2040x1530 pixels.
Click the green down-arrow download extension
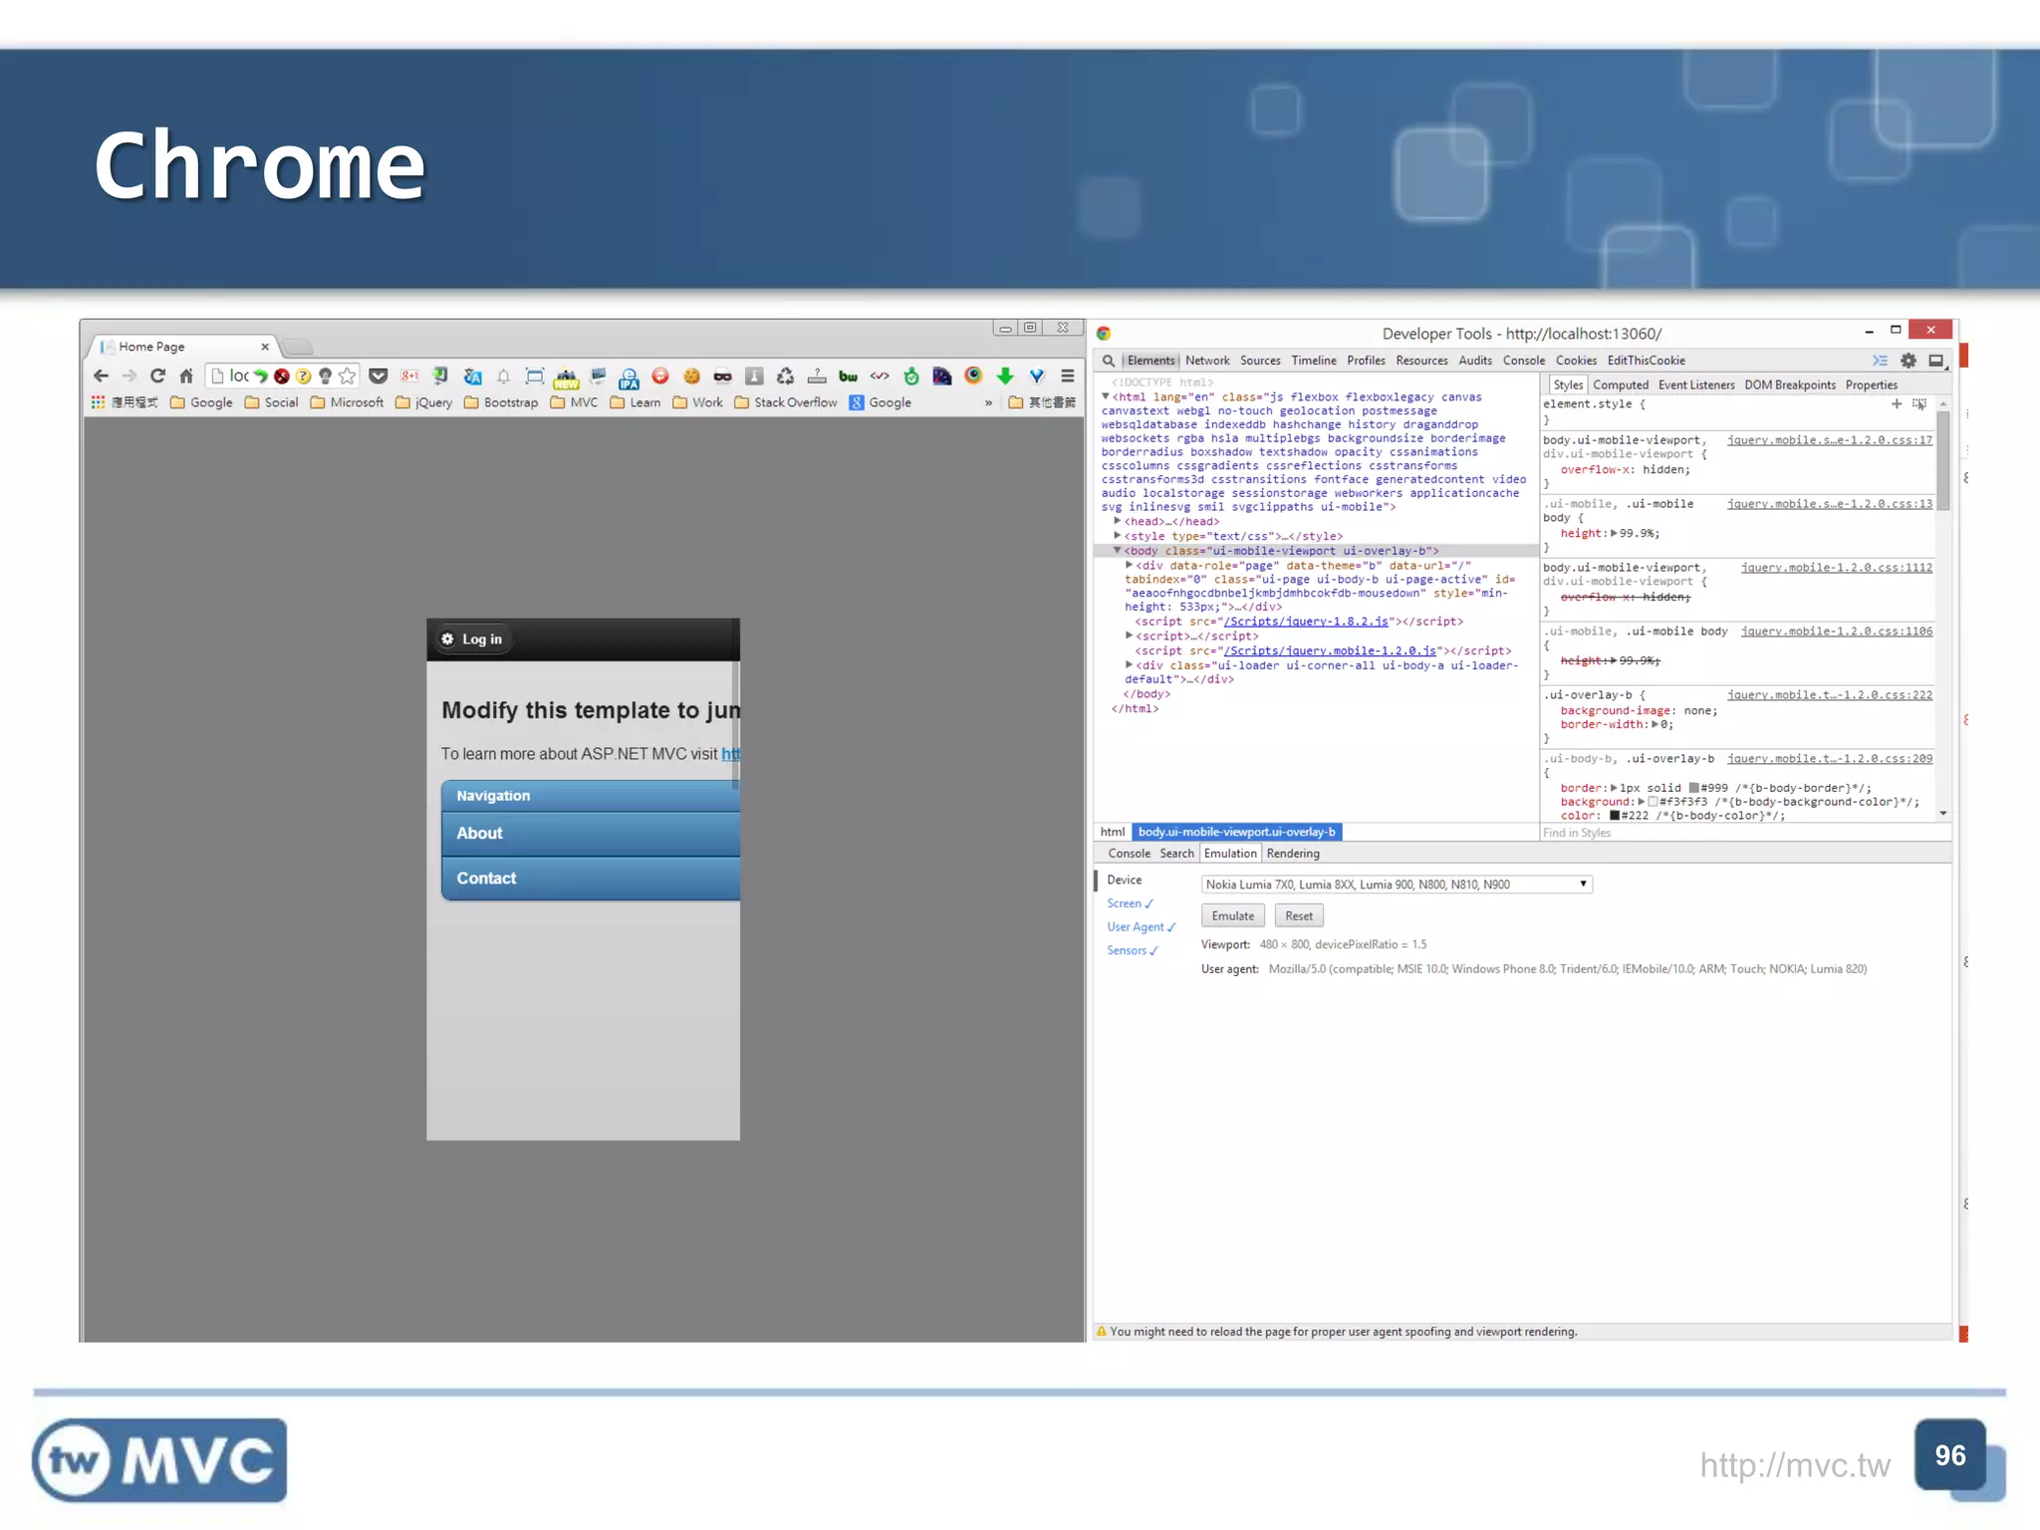click(1005, 376)
